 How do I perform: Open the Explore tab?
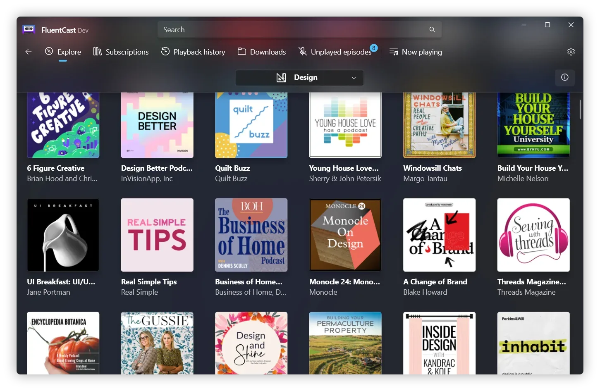click(x=63, y=52)
